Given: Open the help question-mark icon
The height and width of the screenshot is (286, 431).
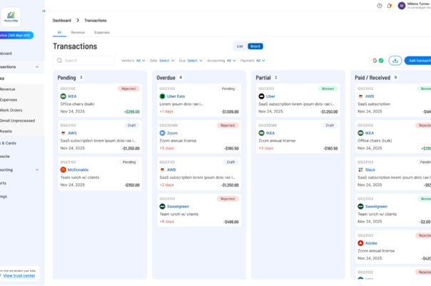Looking at the screenshot, I should [380, 6].
